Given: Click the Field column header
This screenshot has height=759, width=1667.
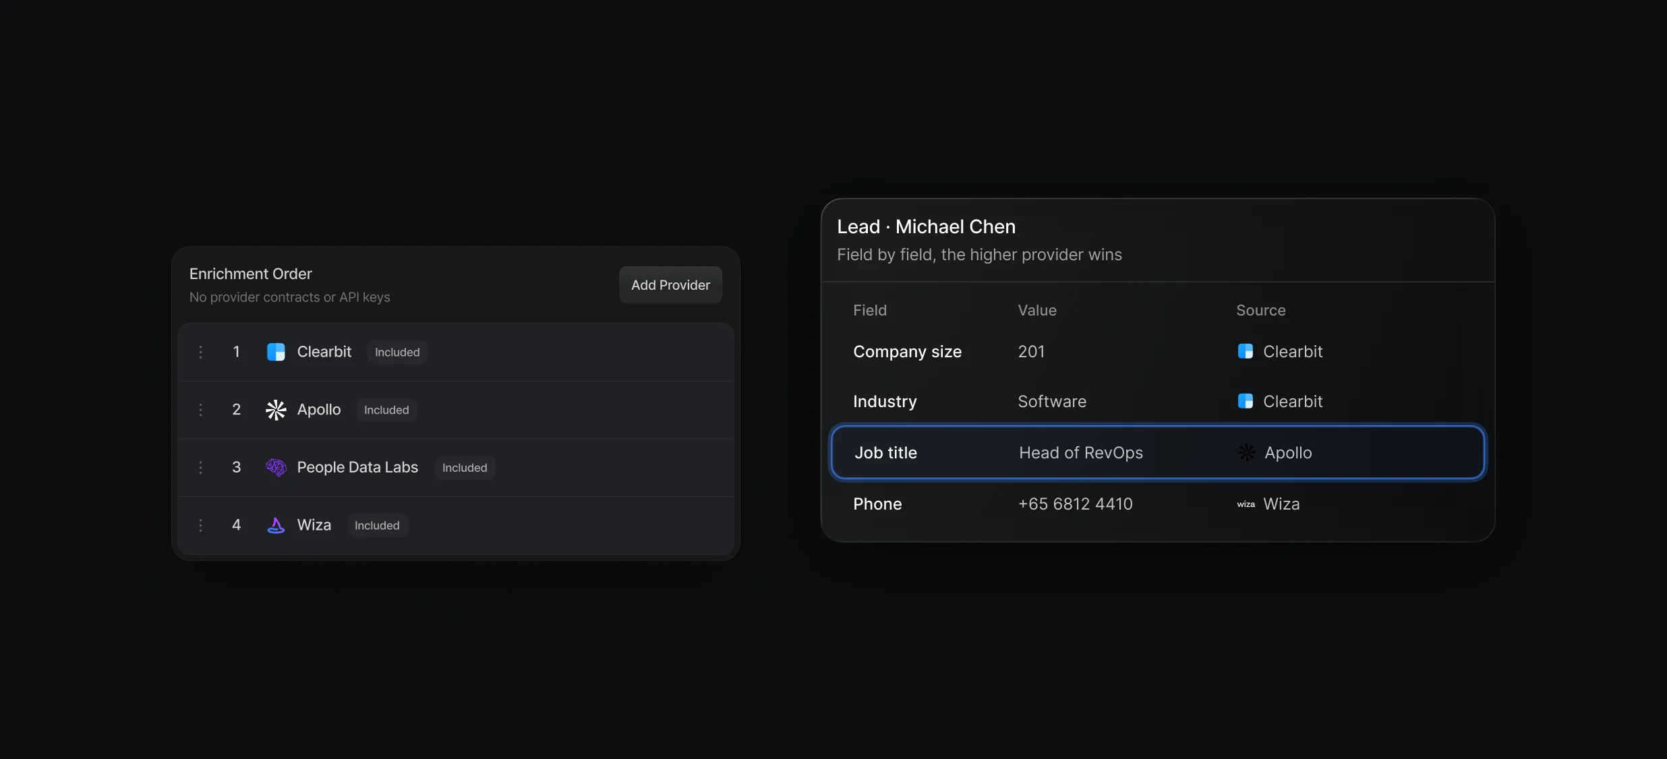Looking at the screenshot, I should 870,310.
